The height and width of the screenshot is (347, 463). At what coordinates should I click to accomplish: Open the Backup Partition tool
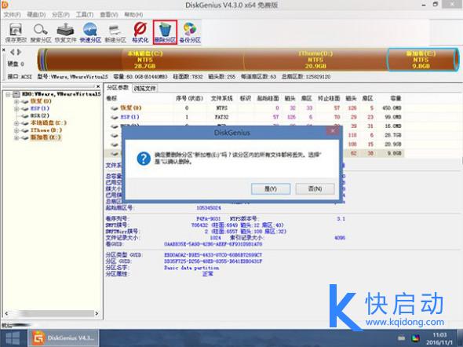pos(190,32)
